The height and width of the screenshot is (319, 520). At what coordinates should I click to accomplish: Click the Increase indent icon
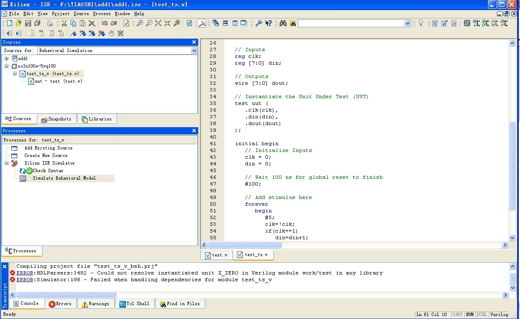tap(19, 34)
